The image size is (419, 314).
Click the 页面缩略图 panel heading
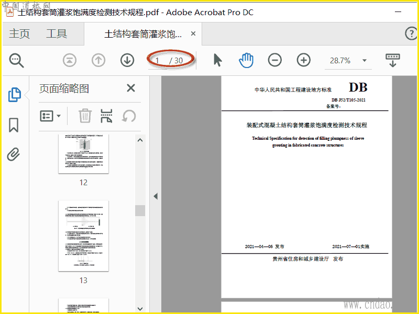[64, 88]
